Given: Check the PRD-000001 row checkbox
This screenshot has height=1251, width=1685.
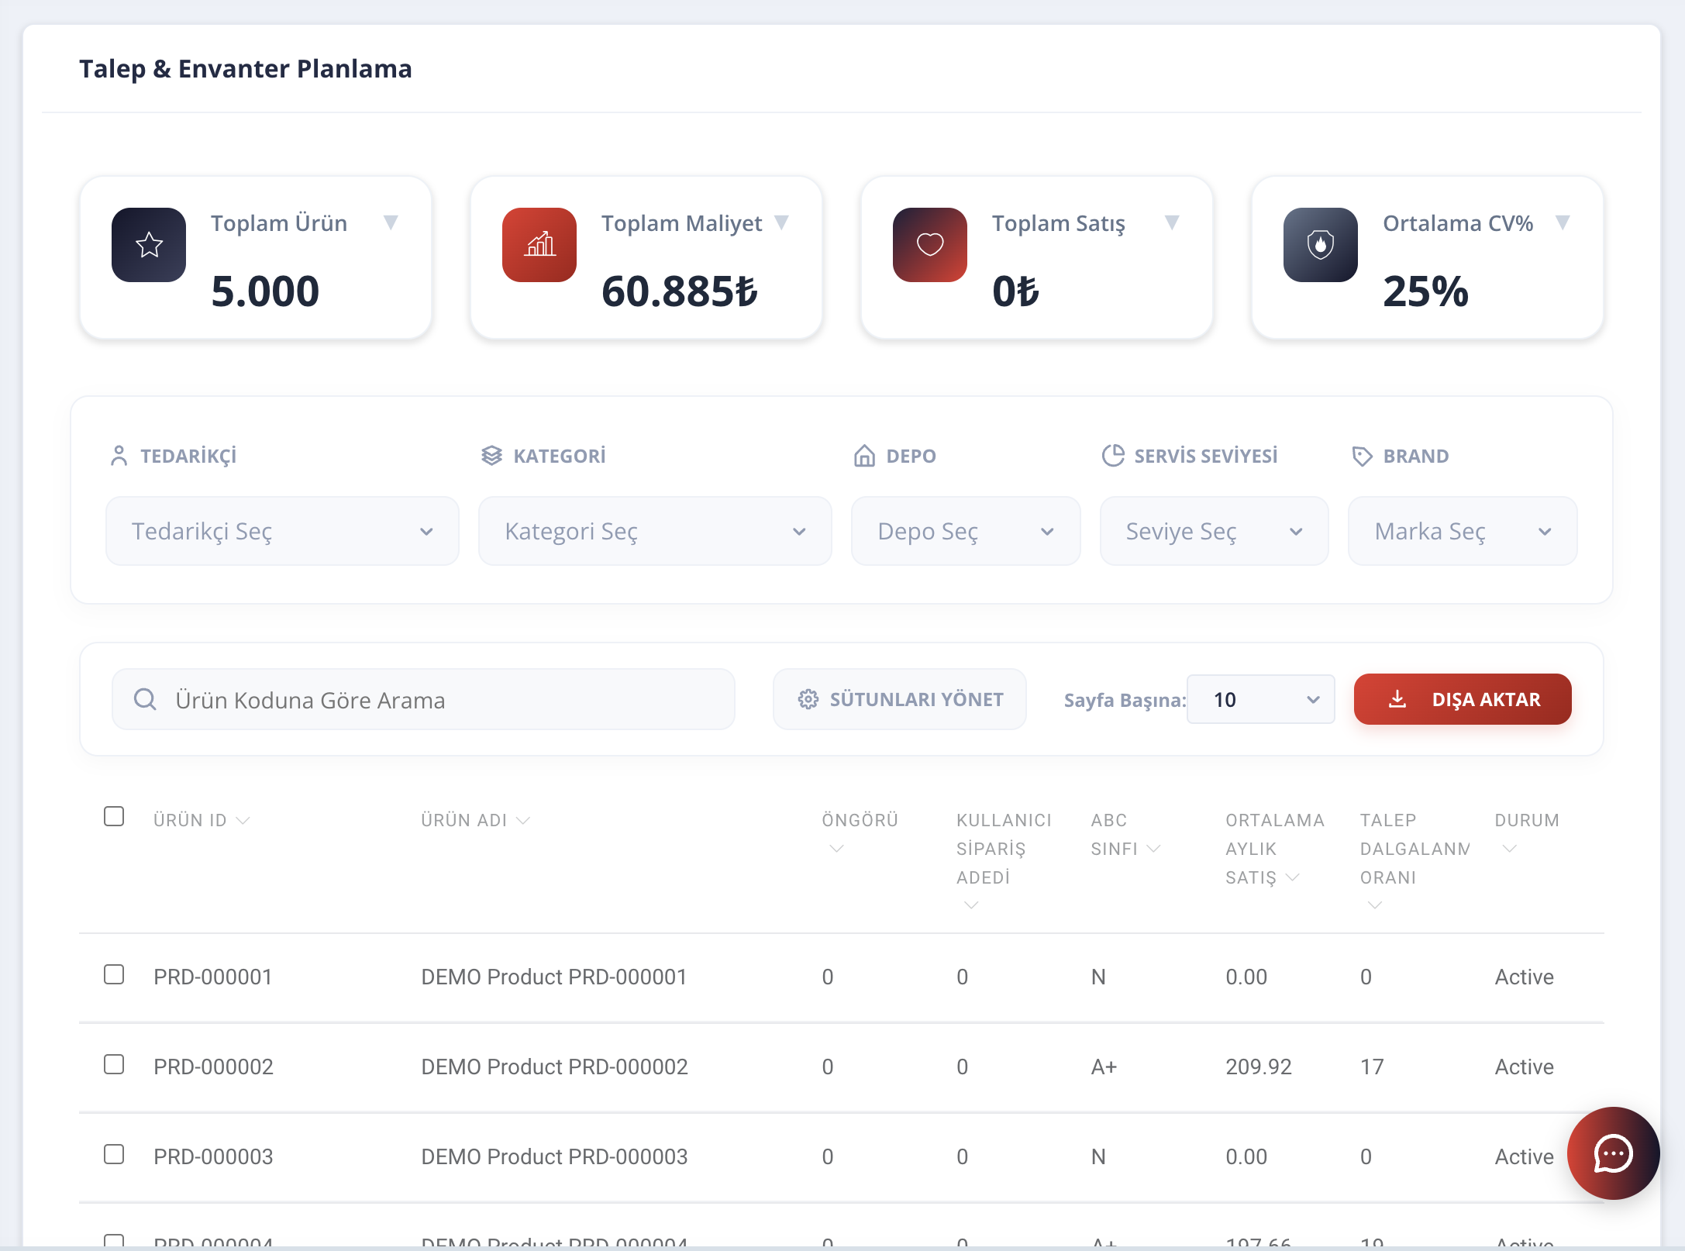Looking at the screenshot, I should (114, 975).
